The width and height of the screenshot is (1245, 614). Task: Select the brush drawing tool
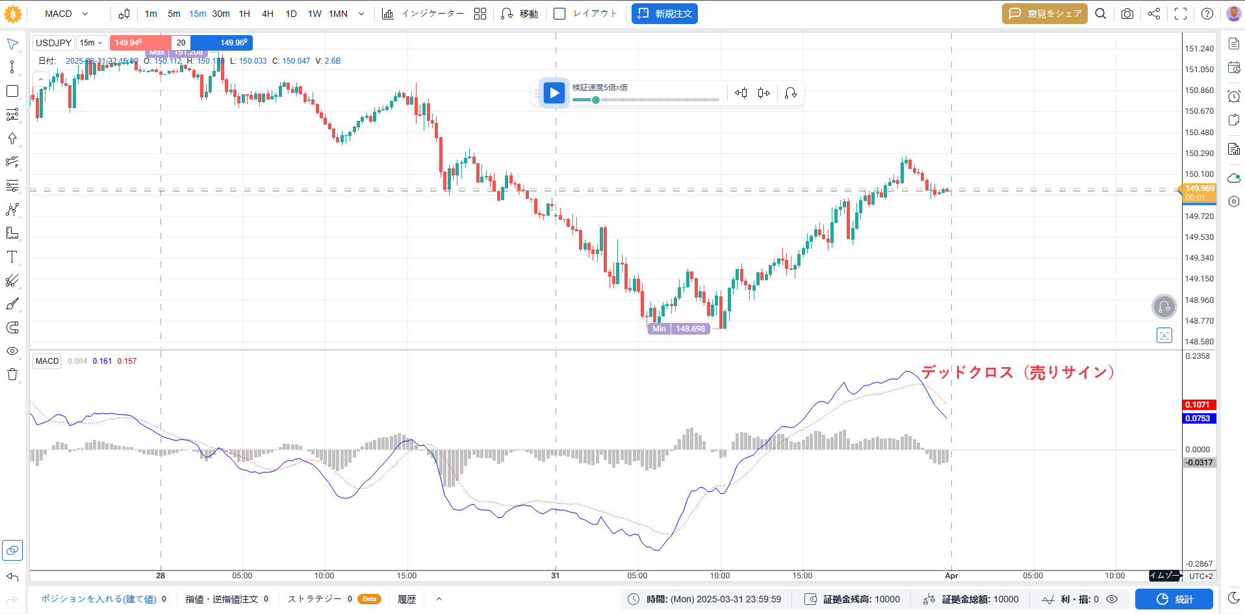(12, 304)
